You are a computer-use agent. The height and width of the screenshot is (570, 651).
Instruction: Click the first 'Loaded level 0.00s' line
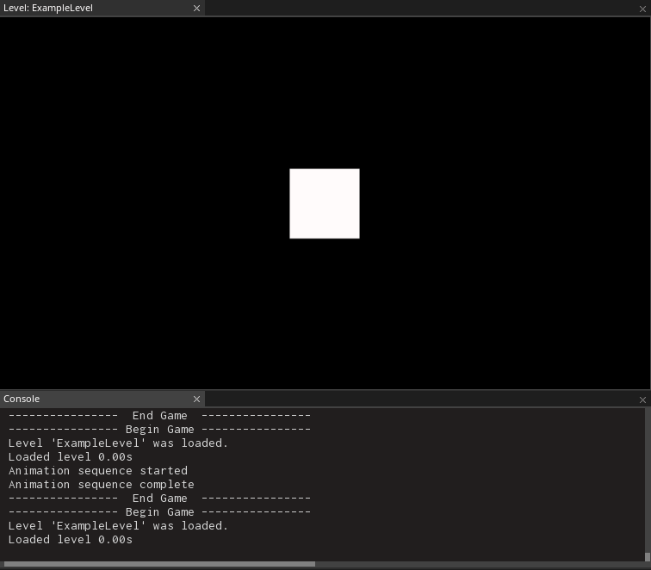tap(70, 457)
